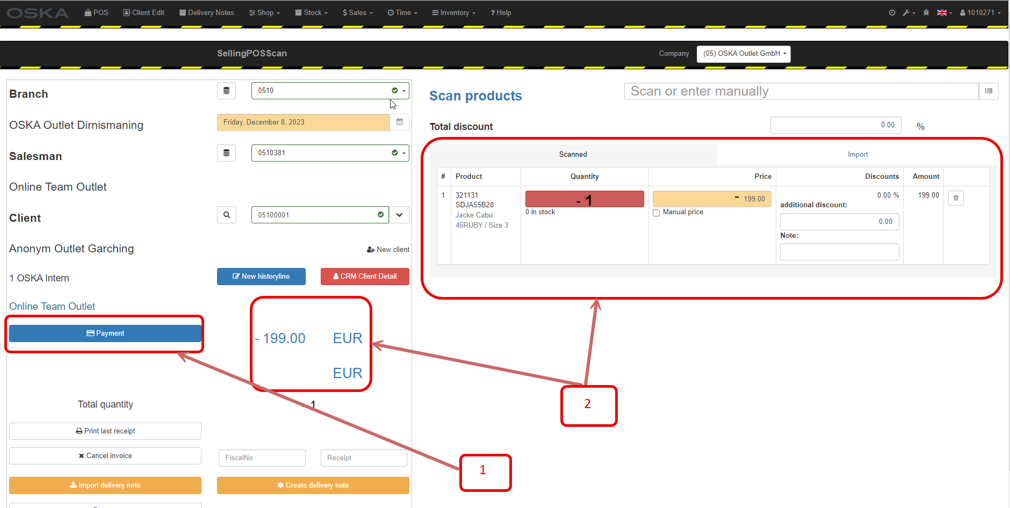Click the Note input field
The height and width of the screenshot is (508, 1010).
(840, 252)
